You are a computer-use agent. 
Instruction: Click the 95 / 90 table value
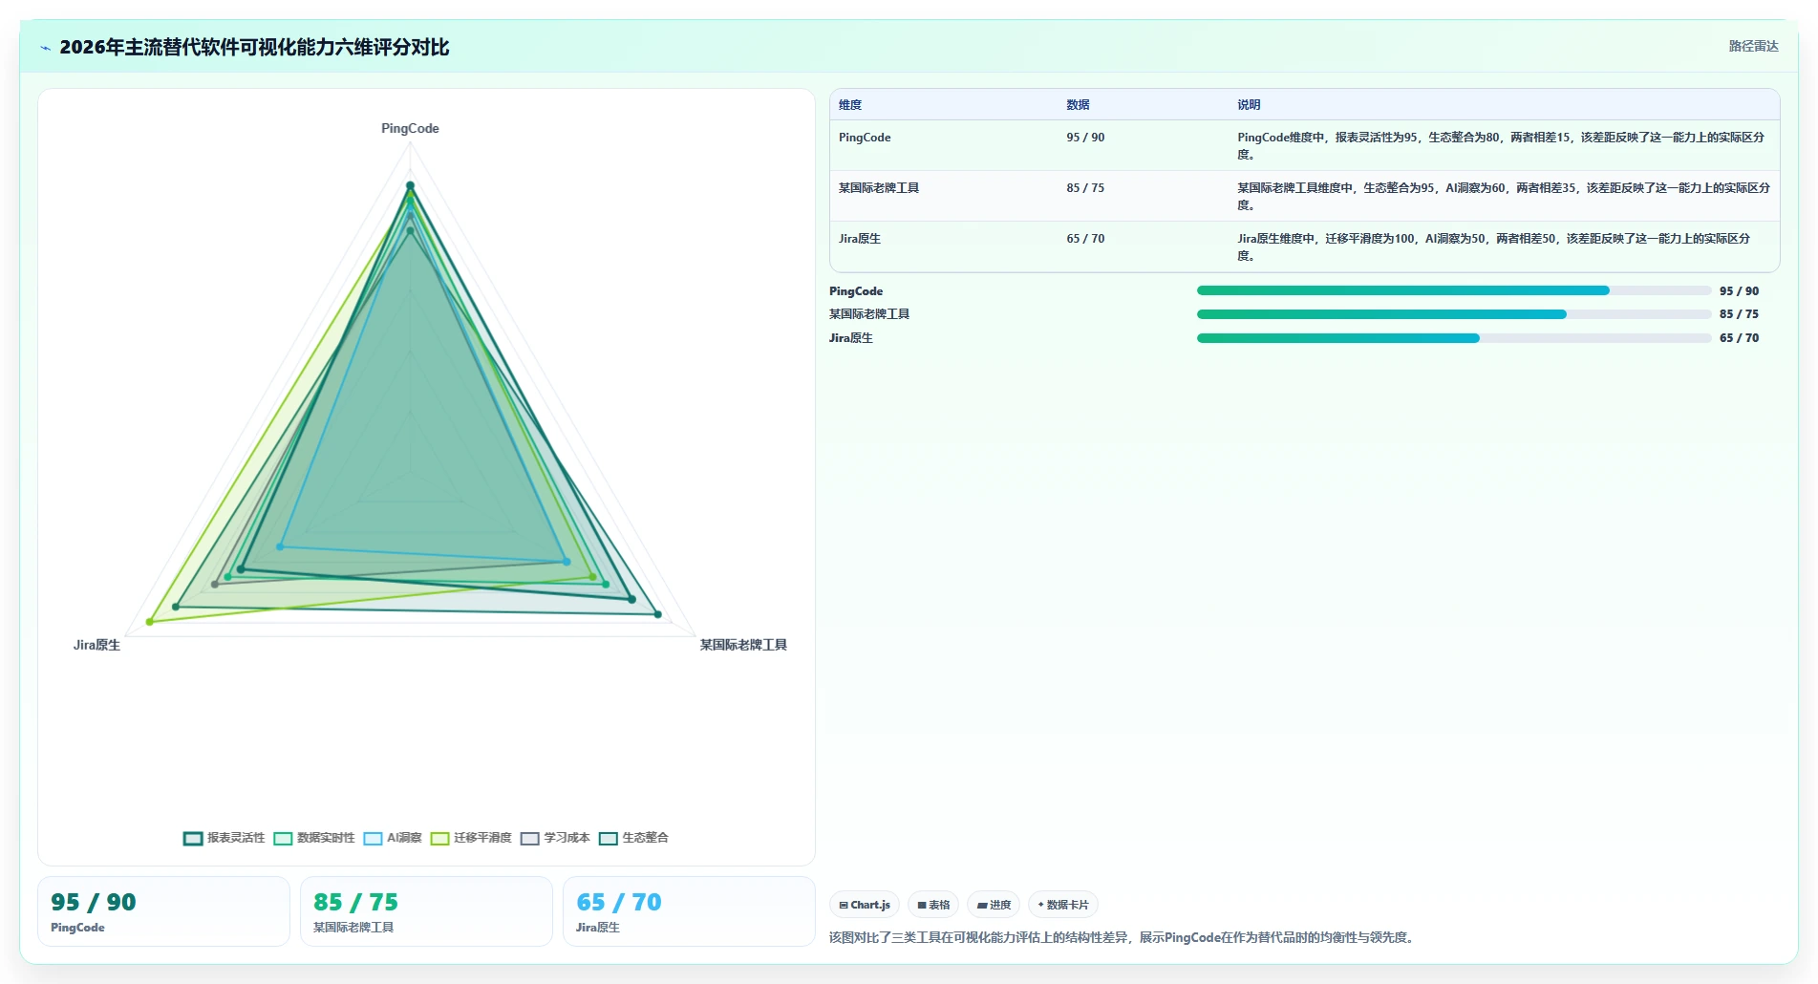point(1085,138)
